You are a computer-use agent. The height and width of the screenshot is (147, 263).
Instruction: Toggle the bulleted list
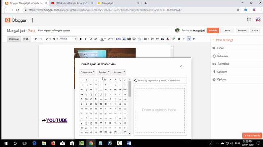coord(157,39)
